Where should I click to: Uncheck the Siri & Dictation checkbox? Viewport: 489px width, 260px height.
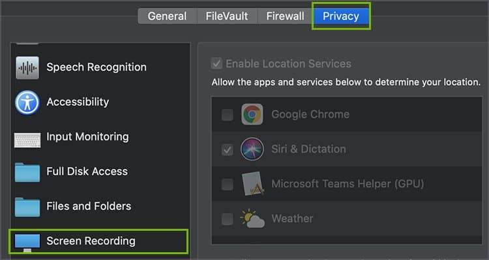coord(227,149)
